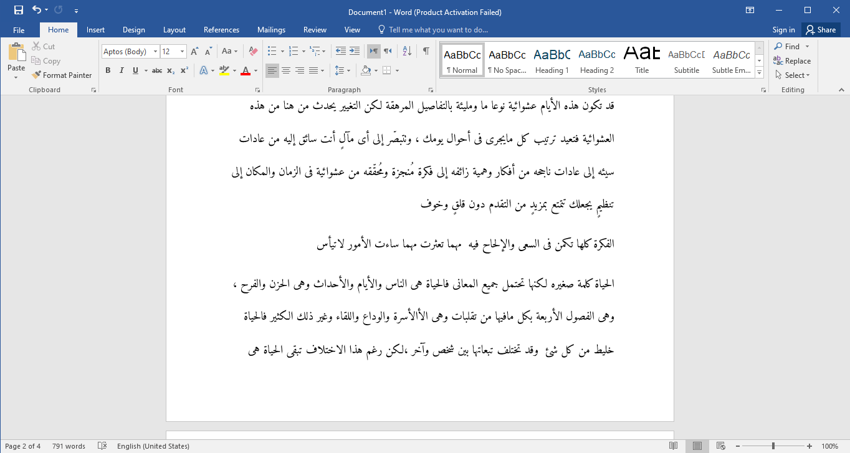Click the Paste clipboard icon
Image resolution: width=850 pixels, height=453 pixels.
click(x=16, y=52)
